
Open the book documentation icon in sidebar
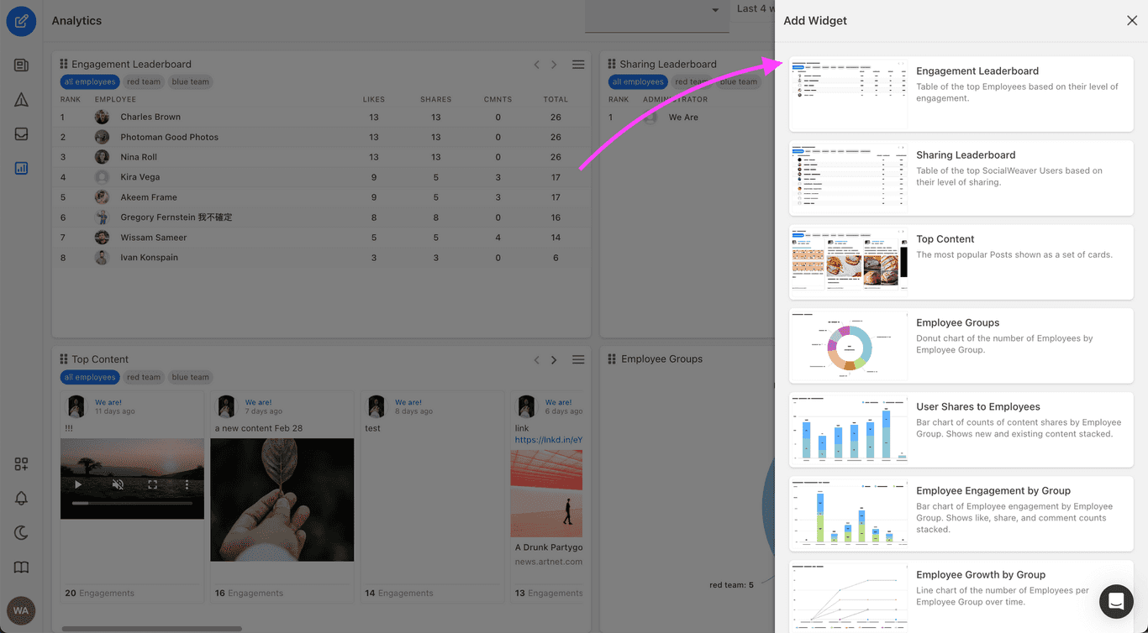click(x=21, y=568)
